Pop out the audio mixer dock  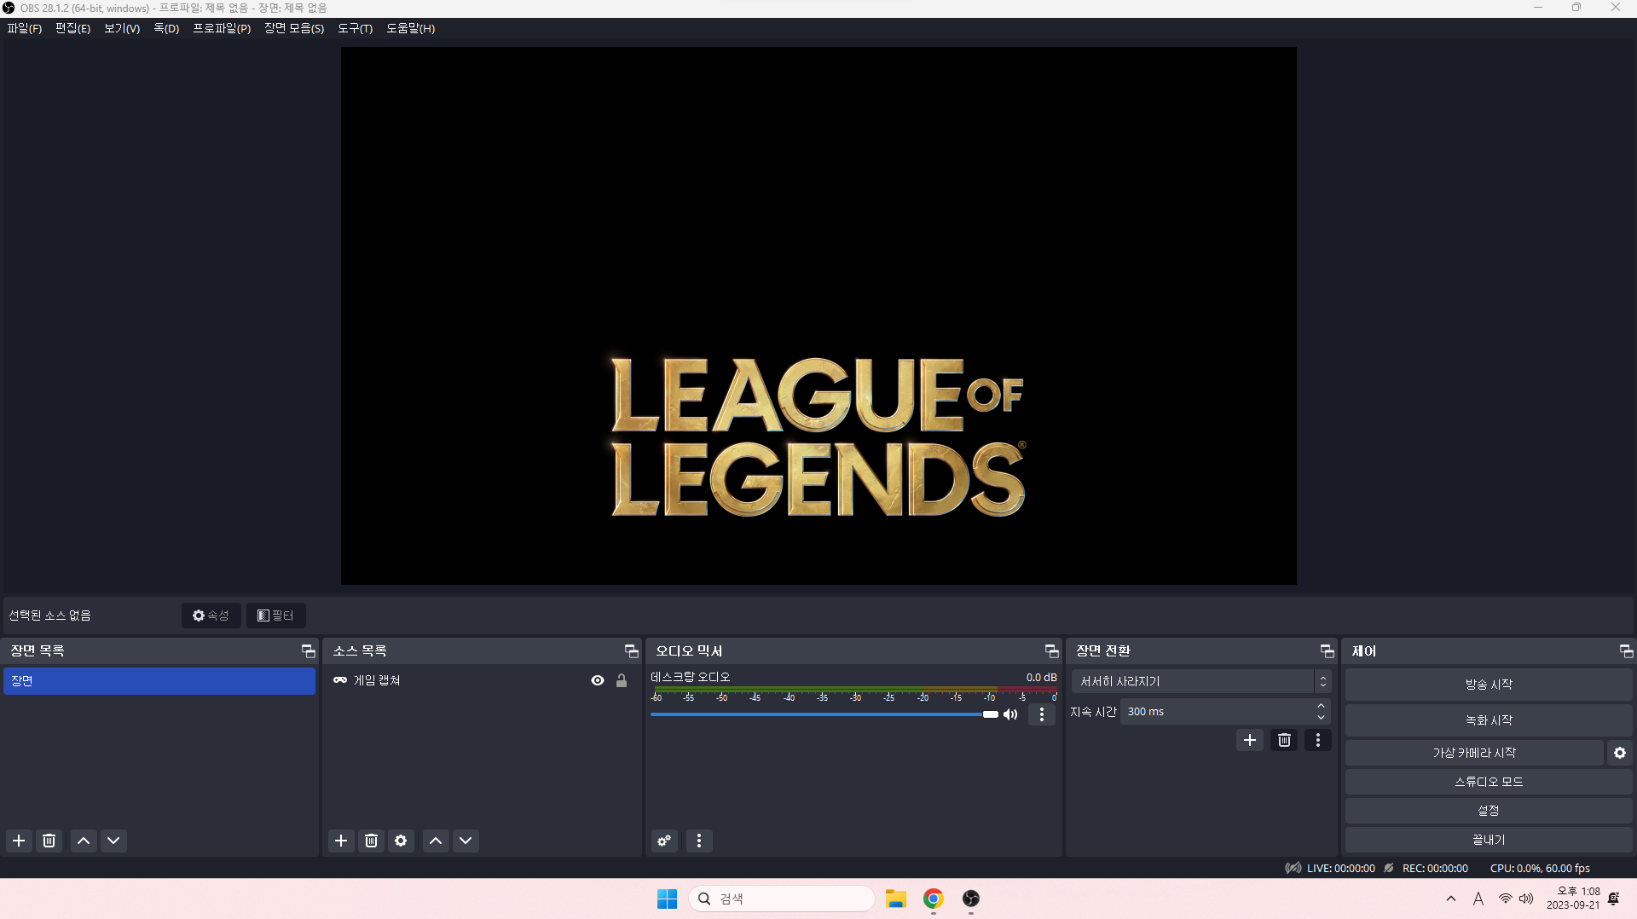click(x=1051, y=651)
